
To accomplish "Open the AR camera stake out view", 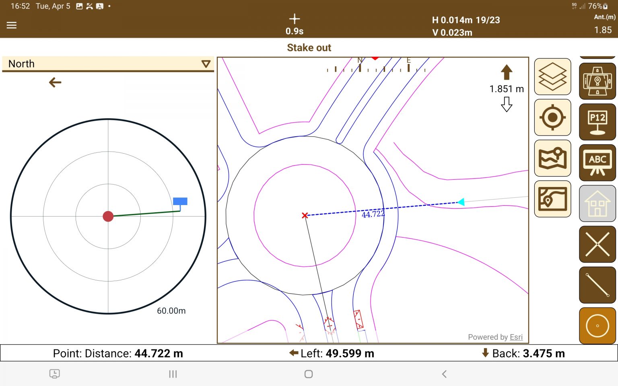I will click(597, 81).
